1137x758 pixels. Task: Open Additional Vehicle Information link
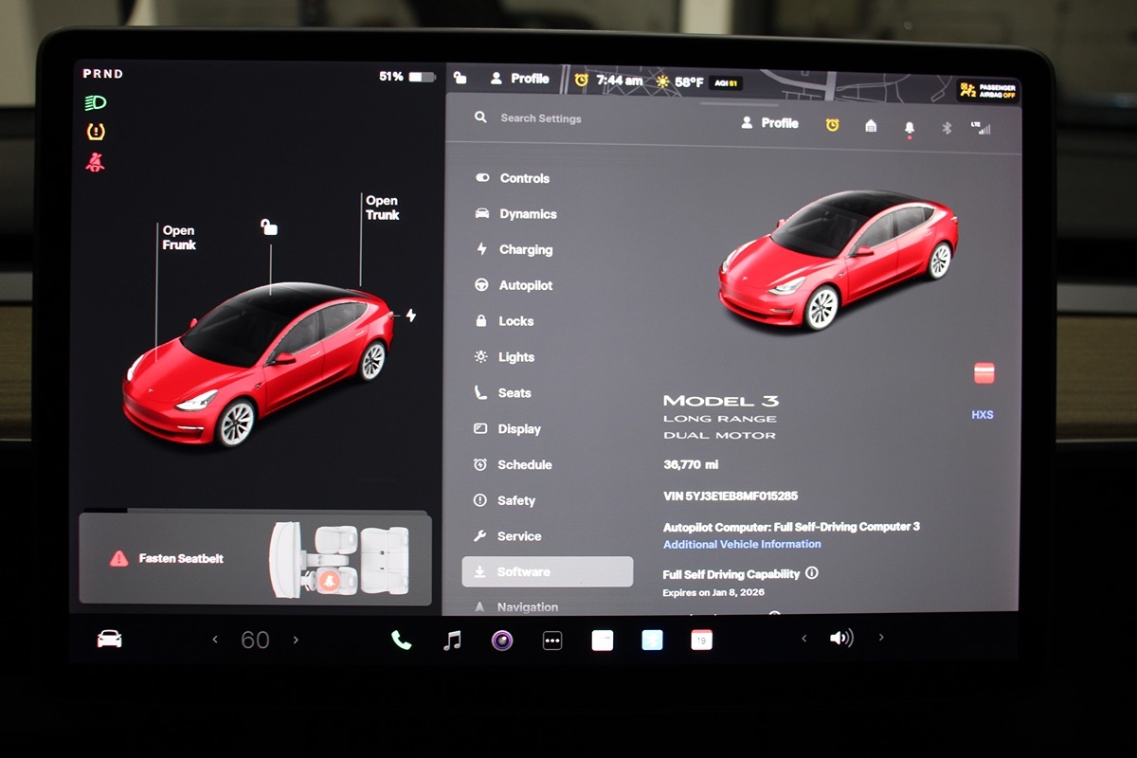(x=742, y=545)
